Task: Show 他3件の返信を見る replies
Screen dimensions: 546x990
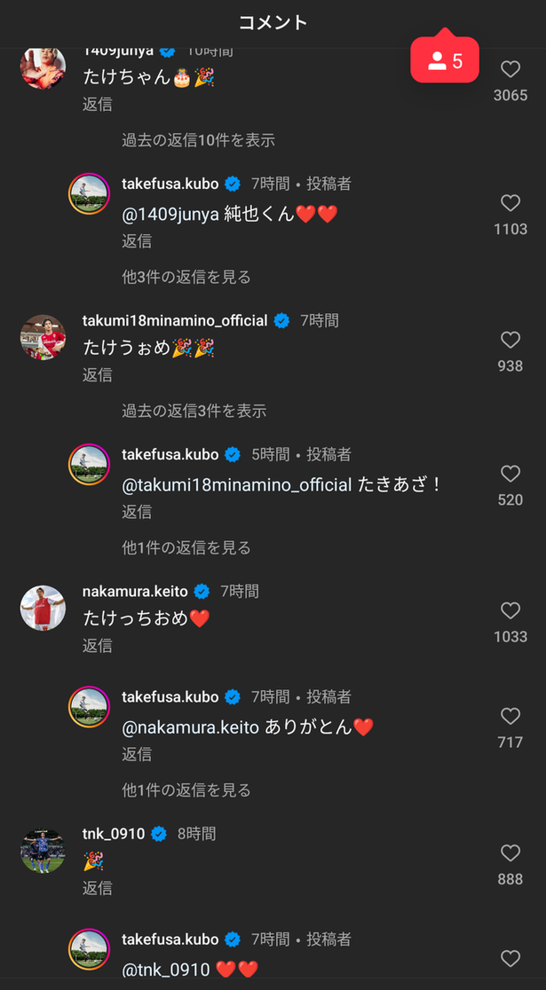Action: (186, 277)
